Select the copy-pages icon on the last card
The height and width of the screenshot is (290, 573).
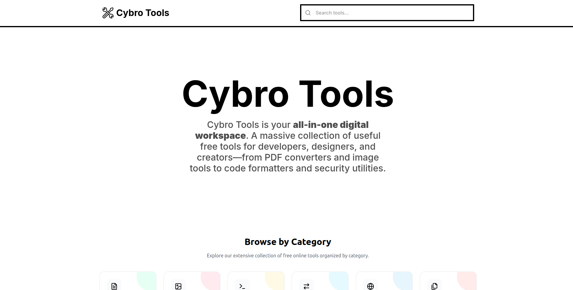[434, 286]
